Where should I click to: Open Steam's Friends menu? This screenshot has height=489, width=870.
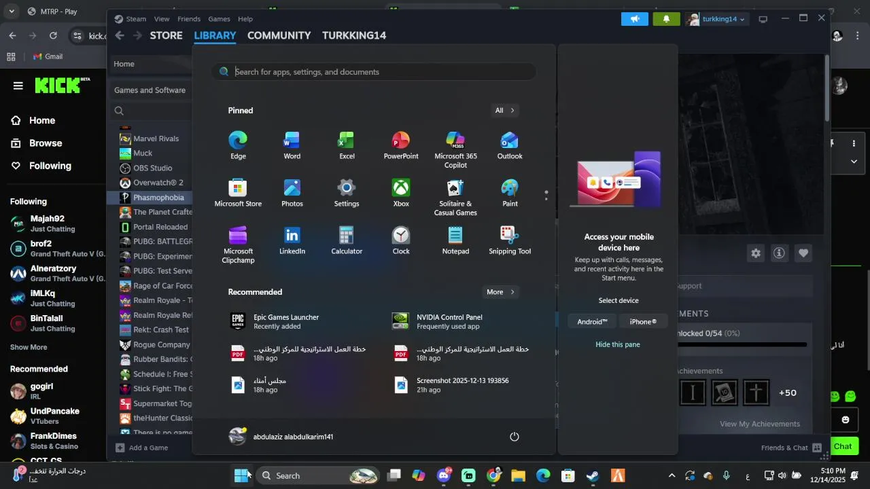(189, 19)
